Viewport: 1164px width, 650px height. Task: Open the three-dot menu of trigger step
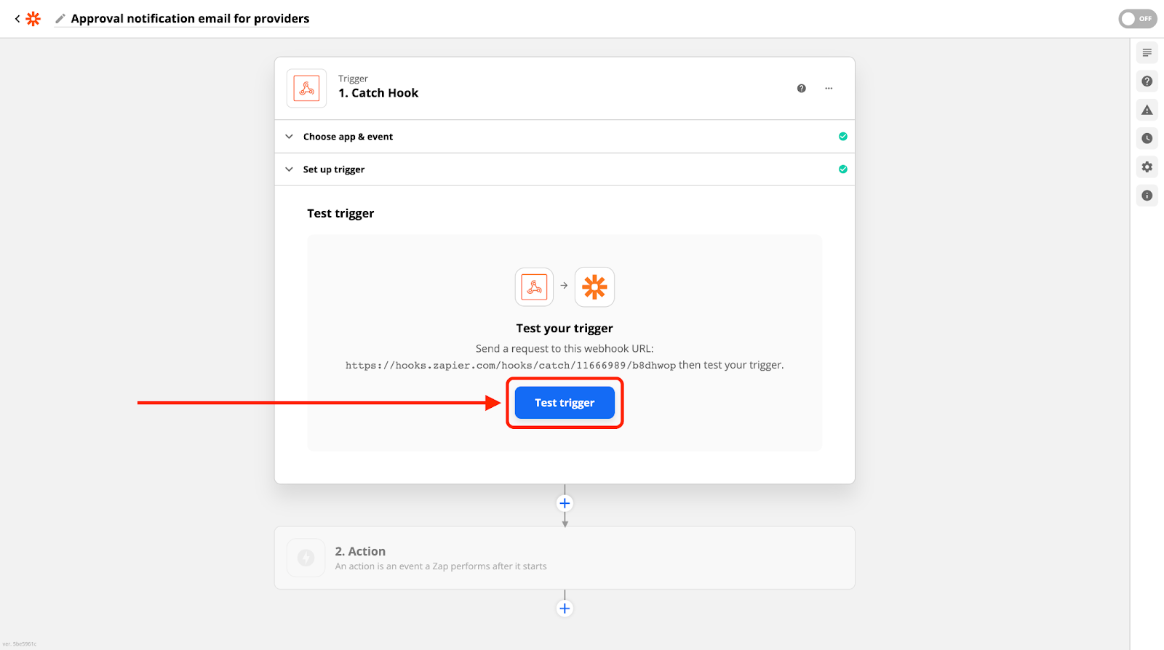click(829, 89)
